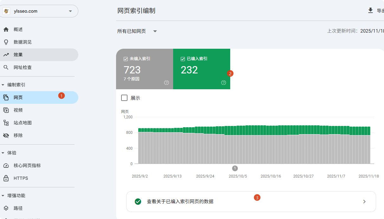Expand chevron on 查看关于已编入索引网页的数据 row
Viewport: 384px width, 219px height.
364,202
